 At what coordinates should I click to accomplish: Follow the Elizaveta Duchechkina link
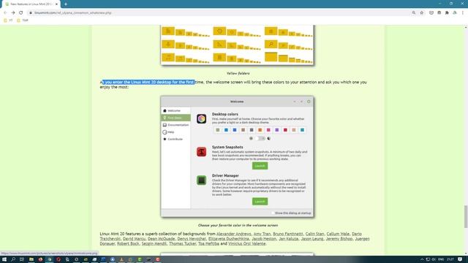229,239
